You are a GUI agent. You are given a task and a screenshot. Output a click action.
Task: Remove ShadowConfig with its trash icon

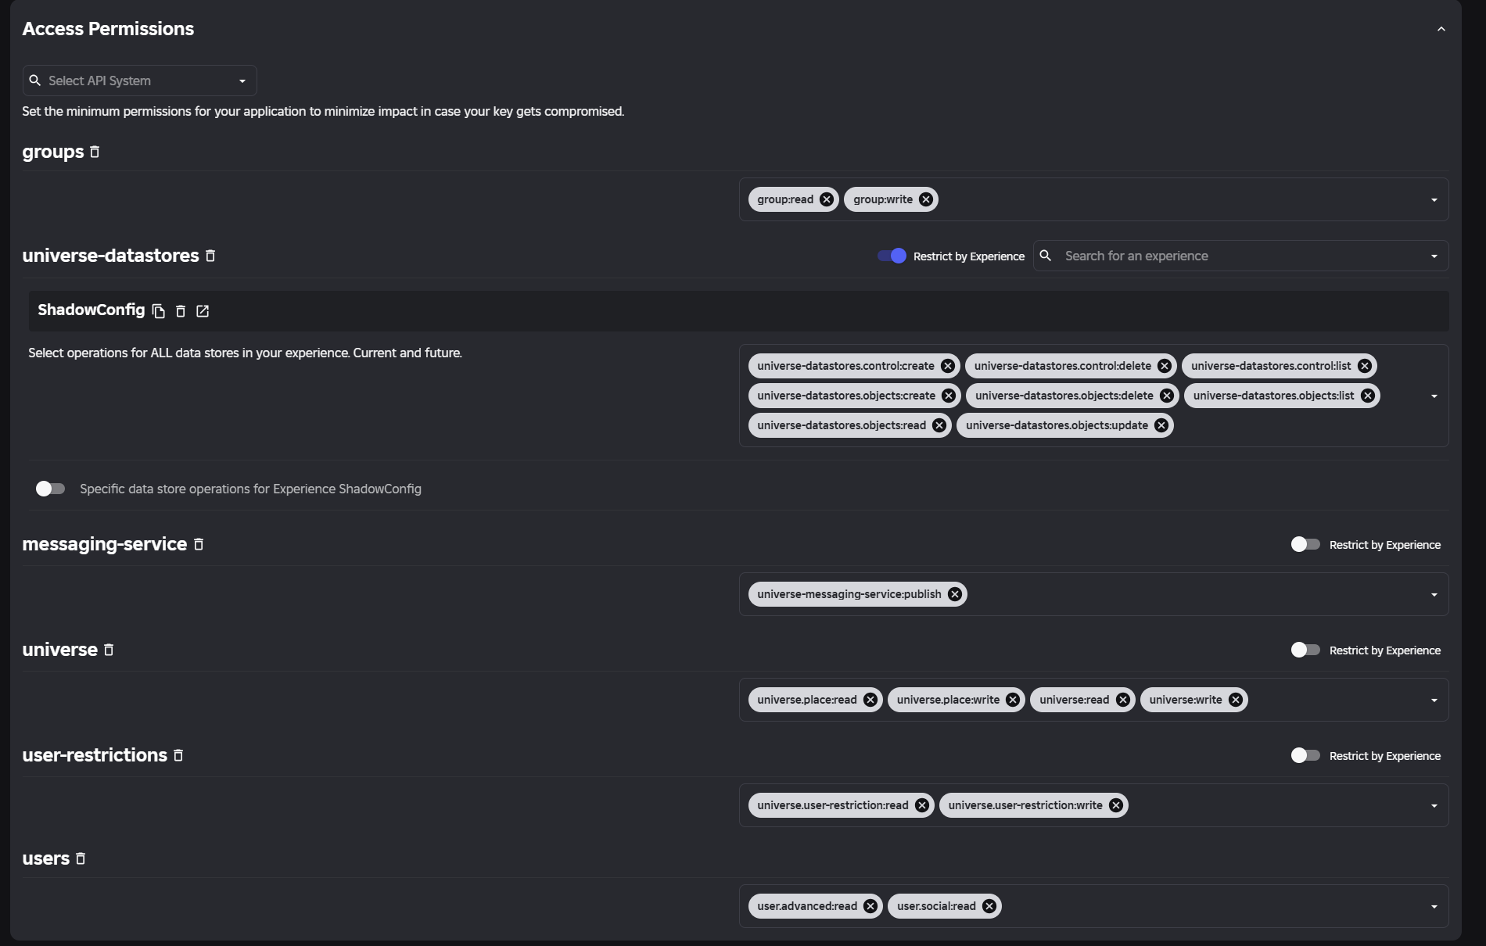(181, 311)
